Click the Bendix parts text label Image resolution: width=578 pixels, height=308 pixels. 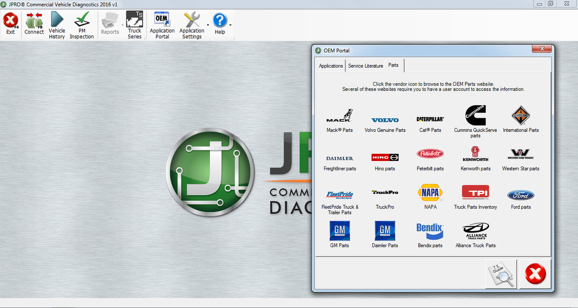(x=430, y=246)
